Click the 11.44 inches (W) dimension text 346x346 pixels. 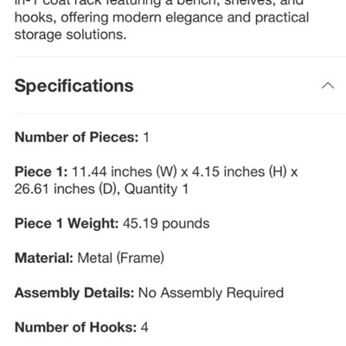tap(125, 171)
